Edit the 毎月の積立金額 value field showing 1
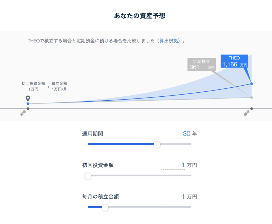This screenshot has width=272, height=224. pos(176,197)
